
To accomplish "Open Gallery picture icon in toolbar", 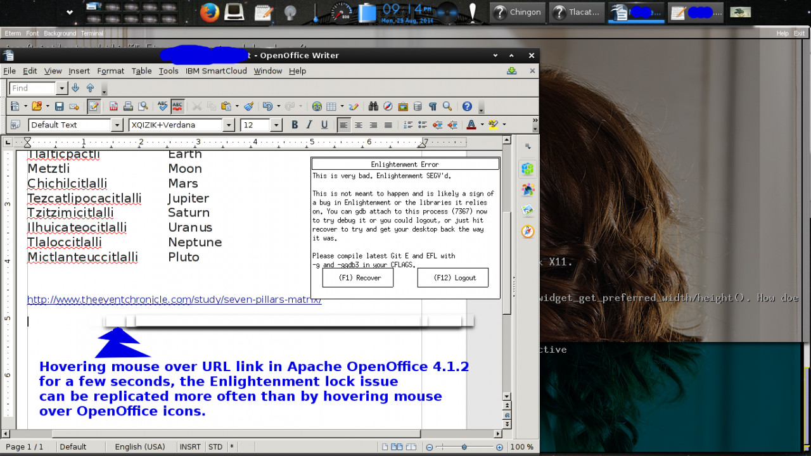I will 403,106.
